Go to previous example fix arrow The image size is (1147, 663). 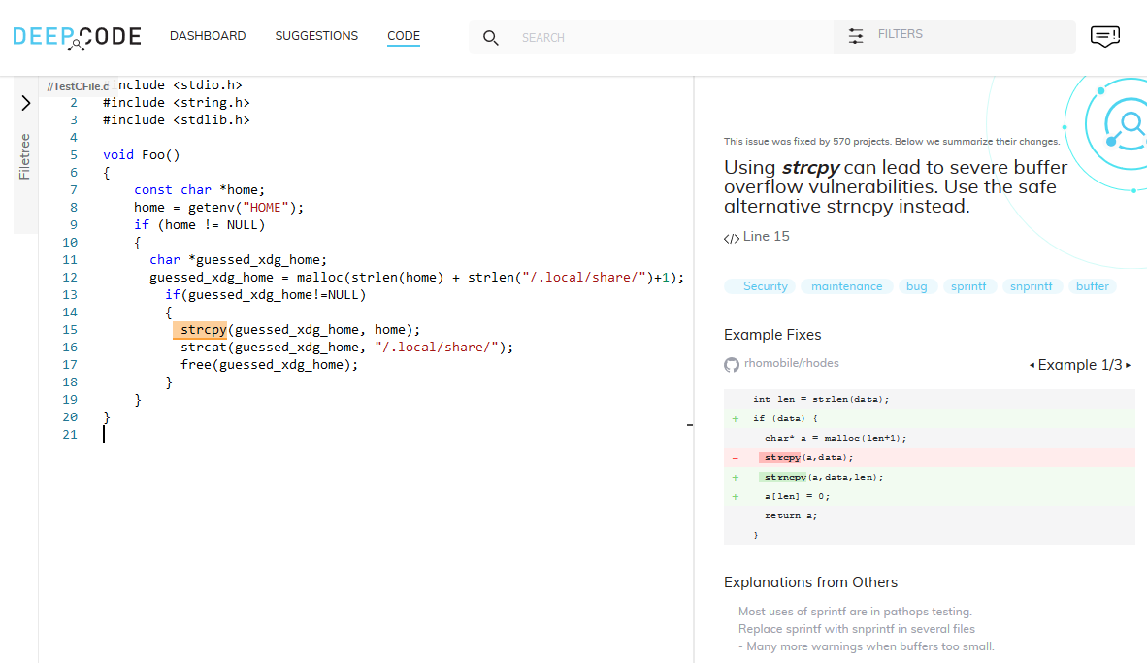click(1032, 366)
